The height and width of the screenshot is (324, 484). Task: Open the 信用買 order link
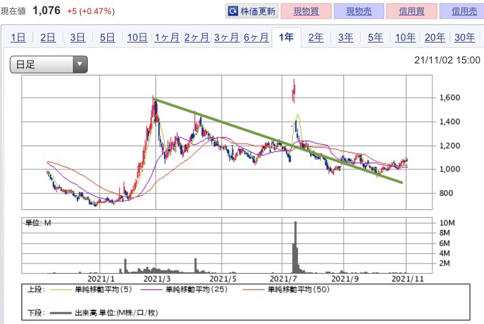point(412,12)
